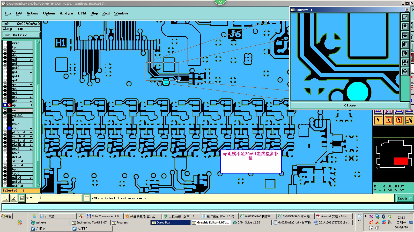Click the pink Chinese note text box
414x232 pixels.
[251, 161]
